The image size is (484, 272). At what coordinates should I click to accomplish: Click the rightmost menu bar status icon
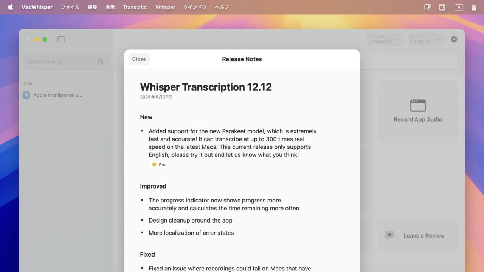point(474,7)
